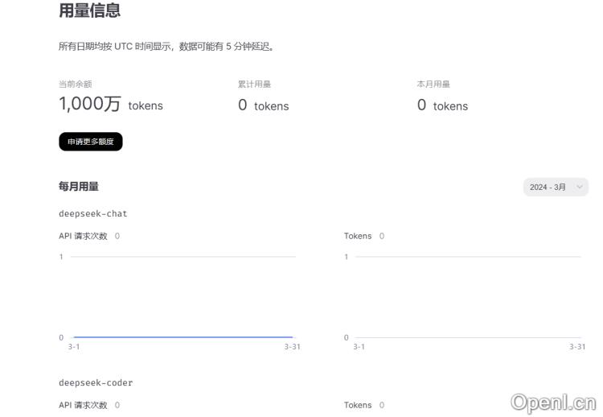Click the 用量信息 page heading

pos(89,10)
